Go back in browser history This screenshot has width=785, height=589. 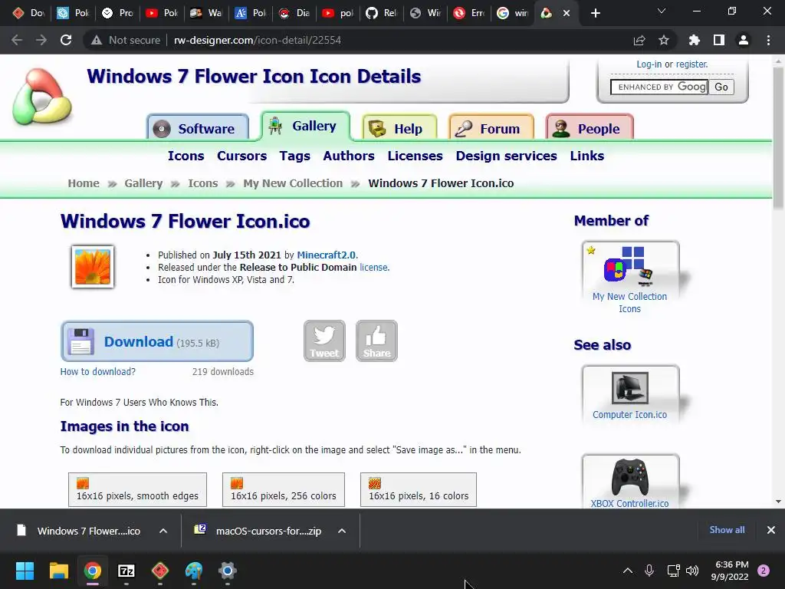17,40
